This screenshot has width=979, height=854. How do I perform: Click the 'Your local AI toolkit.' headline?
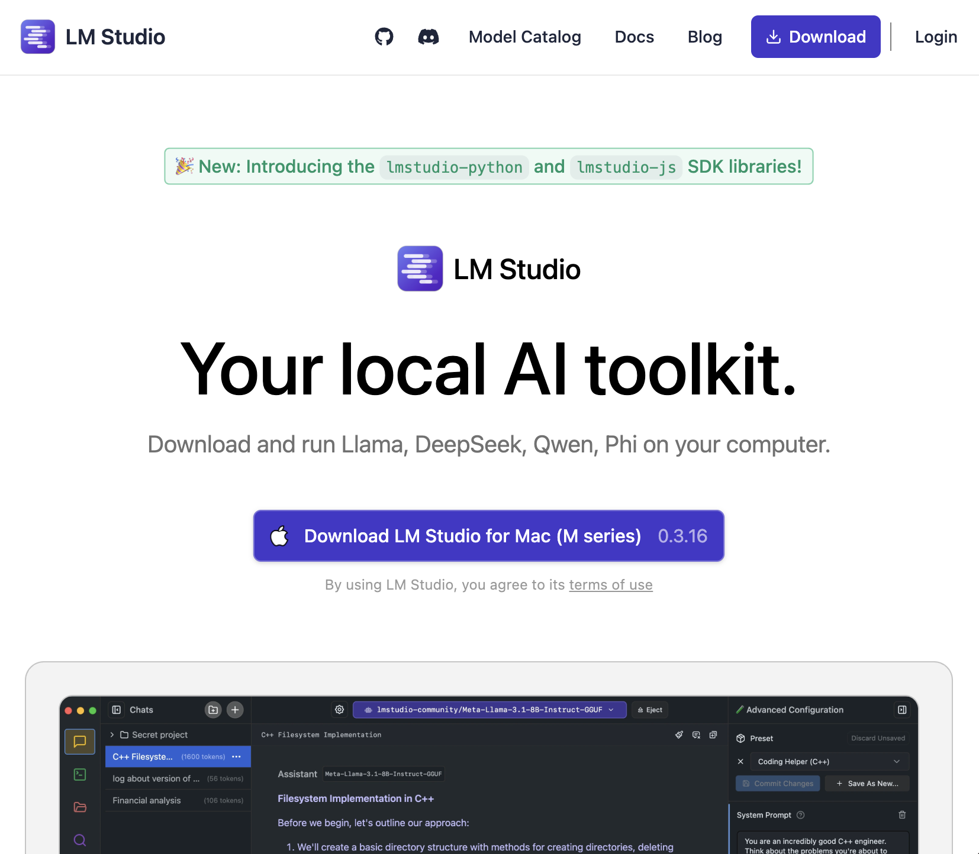pos(489,369)
